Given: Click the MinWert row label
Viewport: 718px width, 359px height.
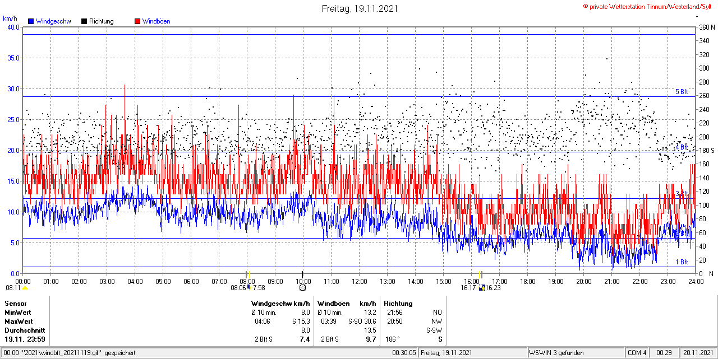Looking at the screenshot, I should click(18, 312).
